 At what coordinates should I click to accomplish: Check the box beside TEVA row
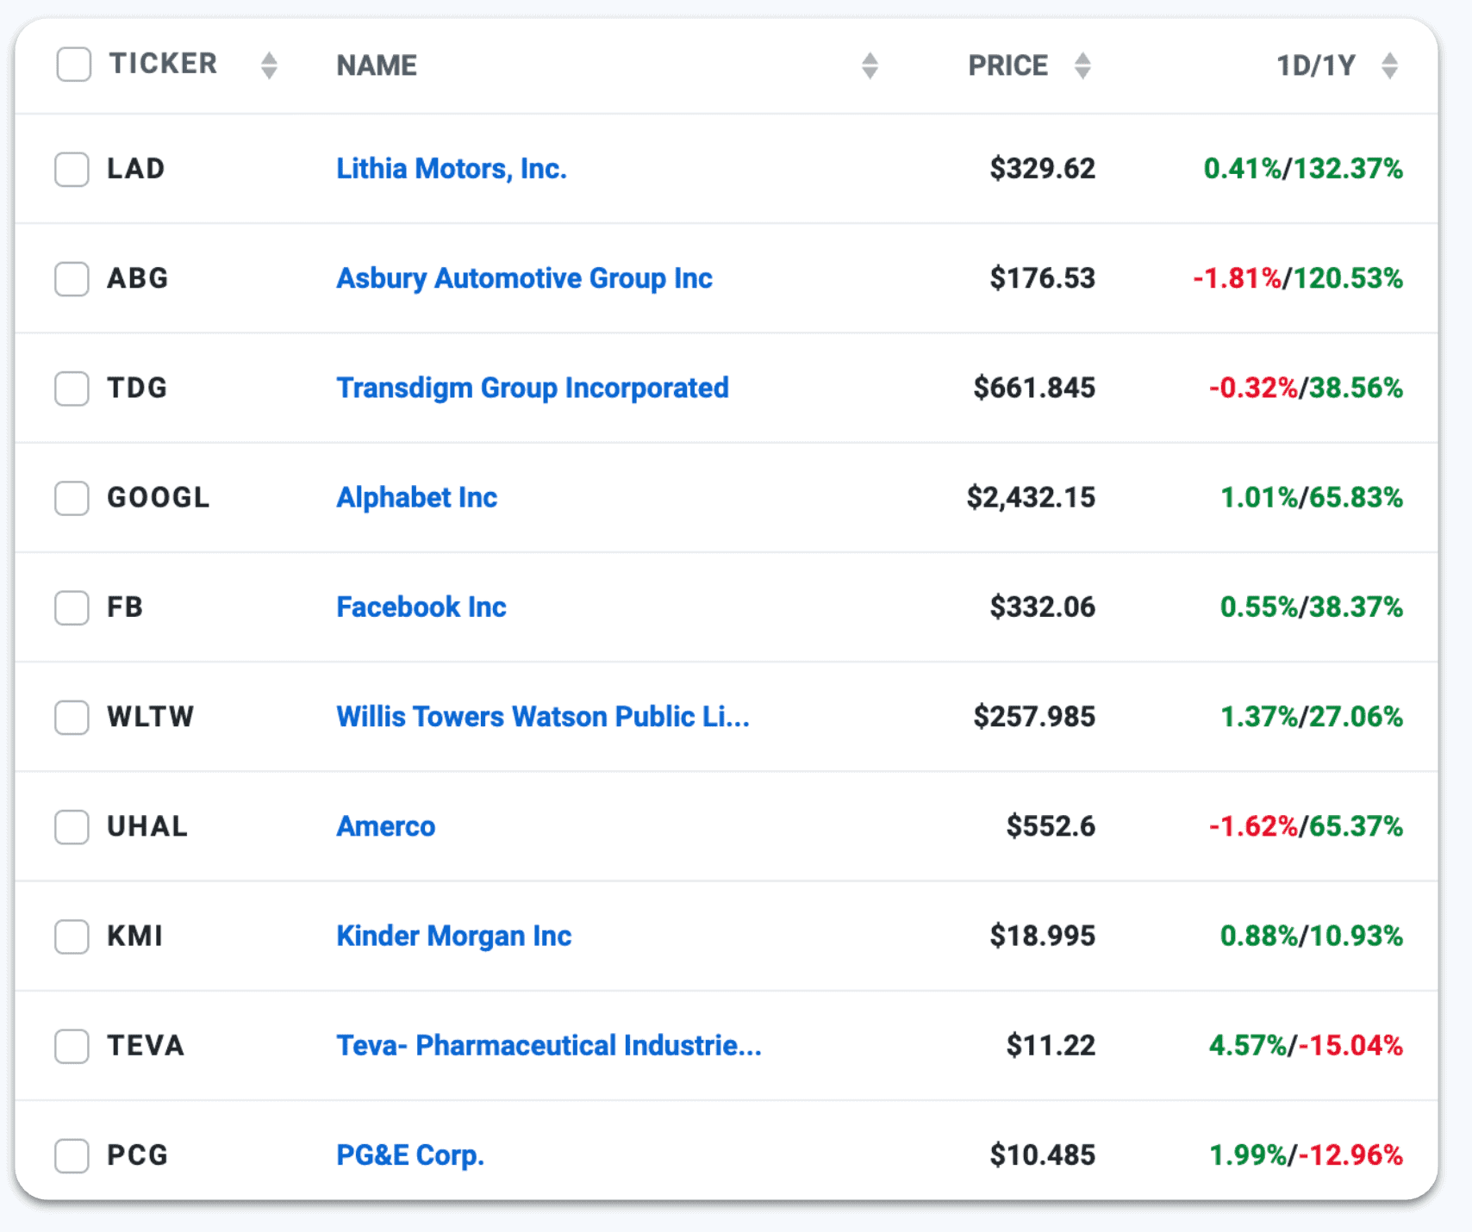72,1046
